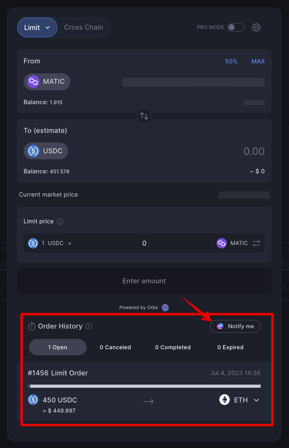Click the USDC coin icon in Limit price row
This screenshot has height=448, width=289.
tap(33, 243)
